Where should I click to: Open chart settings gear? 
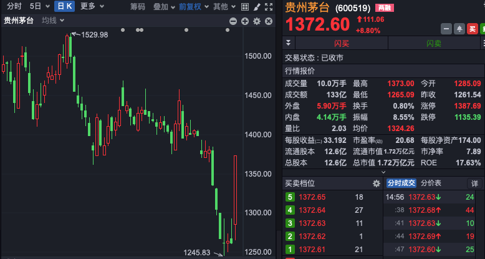point(257,21)
